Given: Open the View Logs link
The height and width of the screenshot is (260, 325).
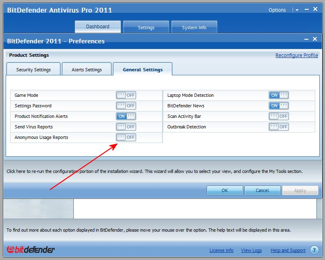Looking at the screenshot, I should click(251, 250).
